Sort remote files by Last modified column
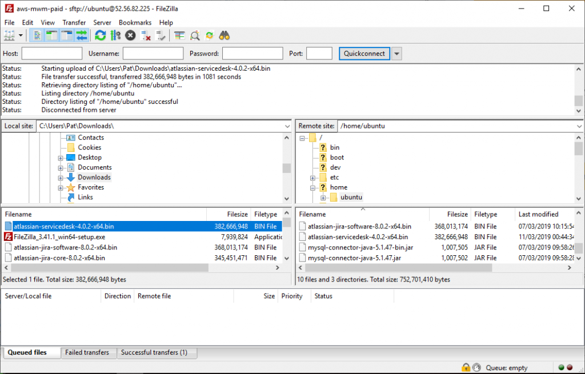The image size is (585, 374). pyautogui.click(x=544, y=214)
